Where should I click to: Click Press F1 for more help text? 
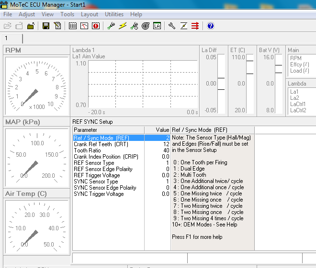point(197,237)
